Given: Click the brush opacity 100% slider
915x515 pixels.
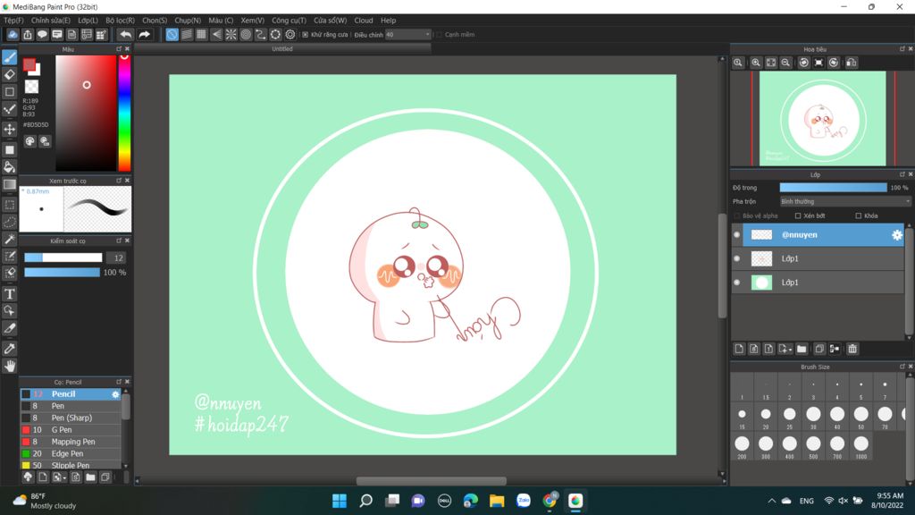Looking at the screenshot, I should 62,273.
